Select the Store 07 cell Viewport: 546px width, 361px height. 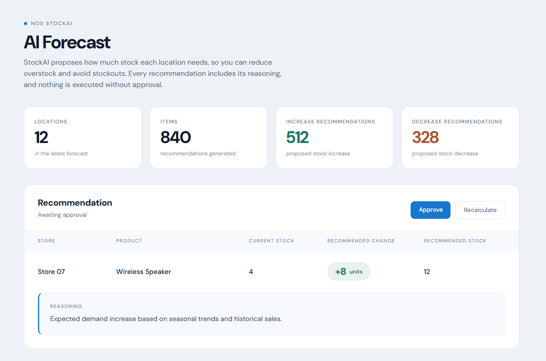coord(51,272)
